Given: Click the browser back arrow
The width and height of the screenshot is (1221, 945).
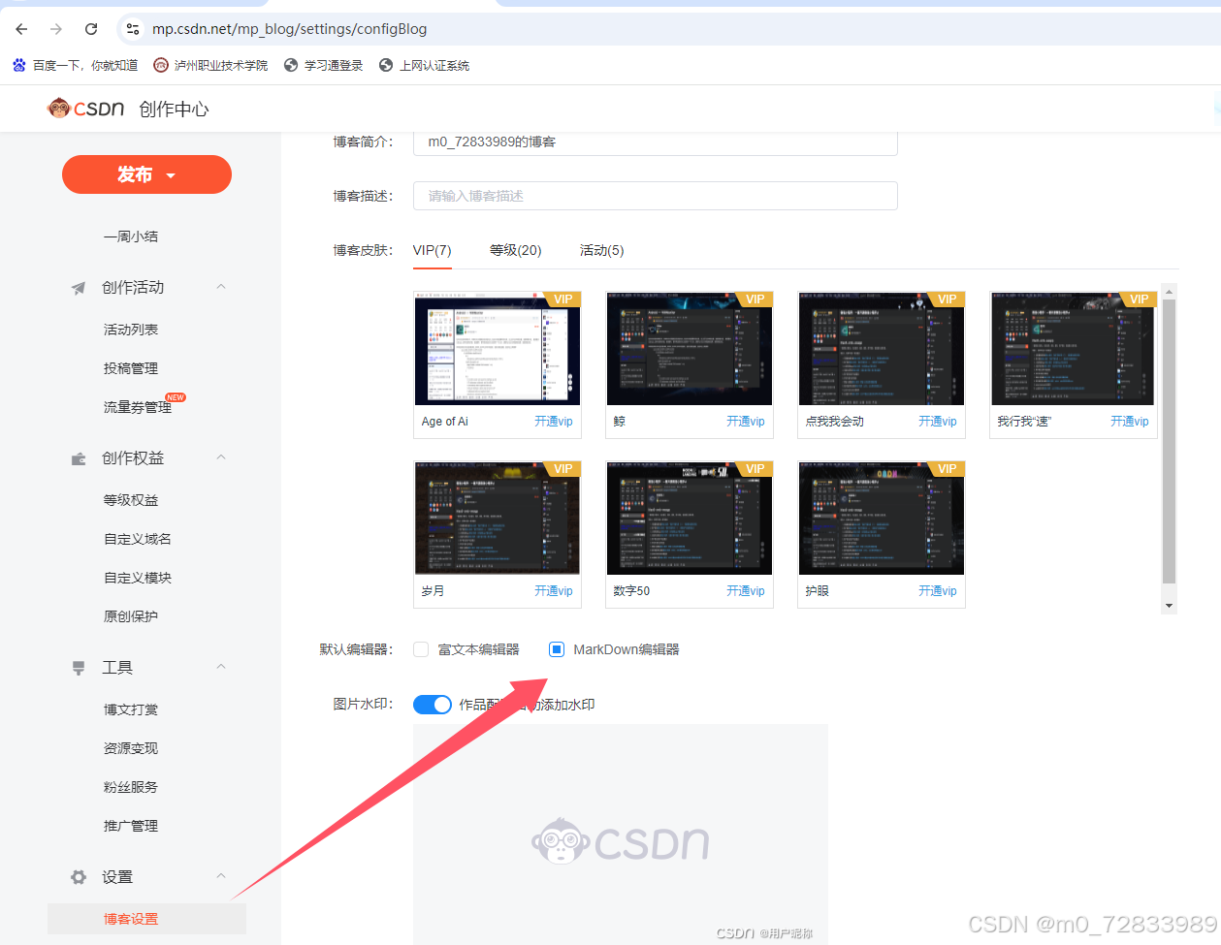Looking at the screenshot, I should 21,29.
